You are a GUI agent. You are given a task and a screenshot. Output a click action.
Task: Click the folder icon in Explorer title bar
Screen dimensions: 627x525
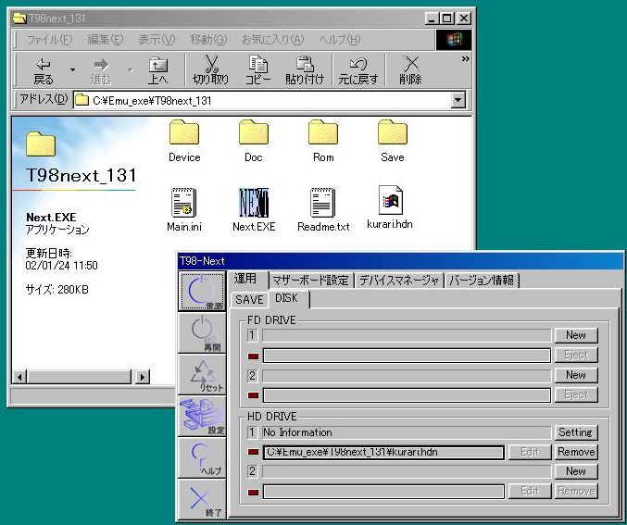tap(19, 18)
